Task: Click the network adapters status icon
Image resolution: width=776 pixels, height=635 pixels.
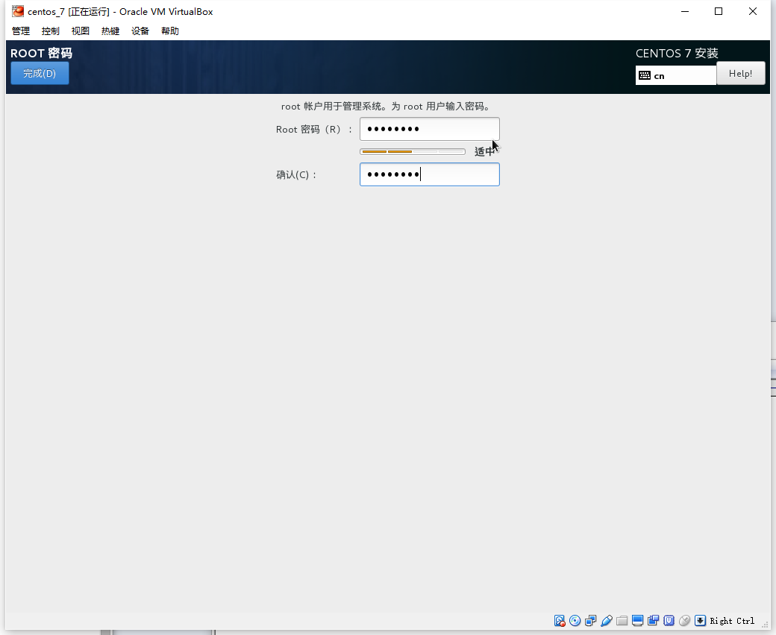Action: 590,621
